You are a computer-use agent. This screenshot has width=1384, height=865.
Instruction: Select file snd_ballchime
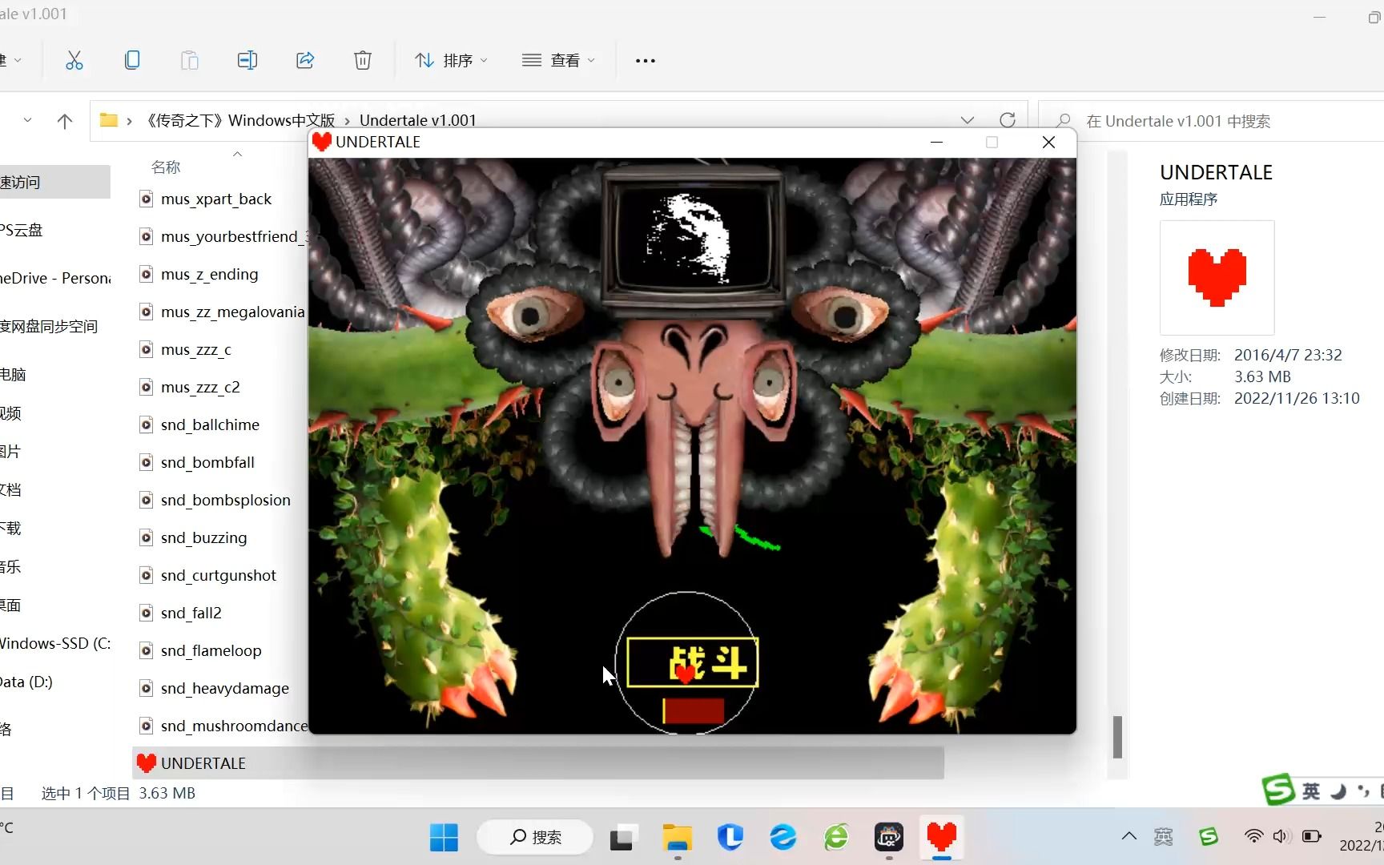point(210,424)
